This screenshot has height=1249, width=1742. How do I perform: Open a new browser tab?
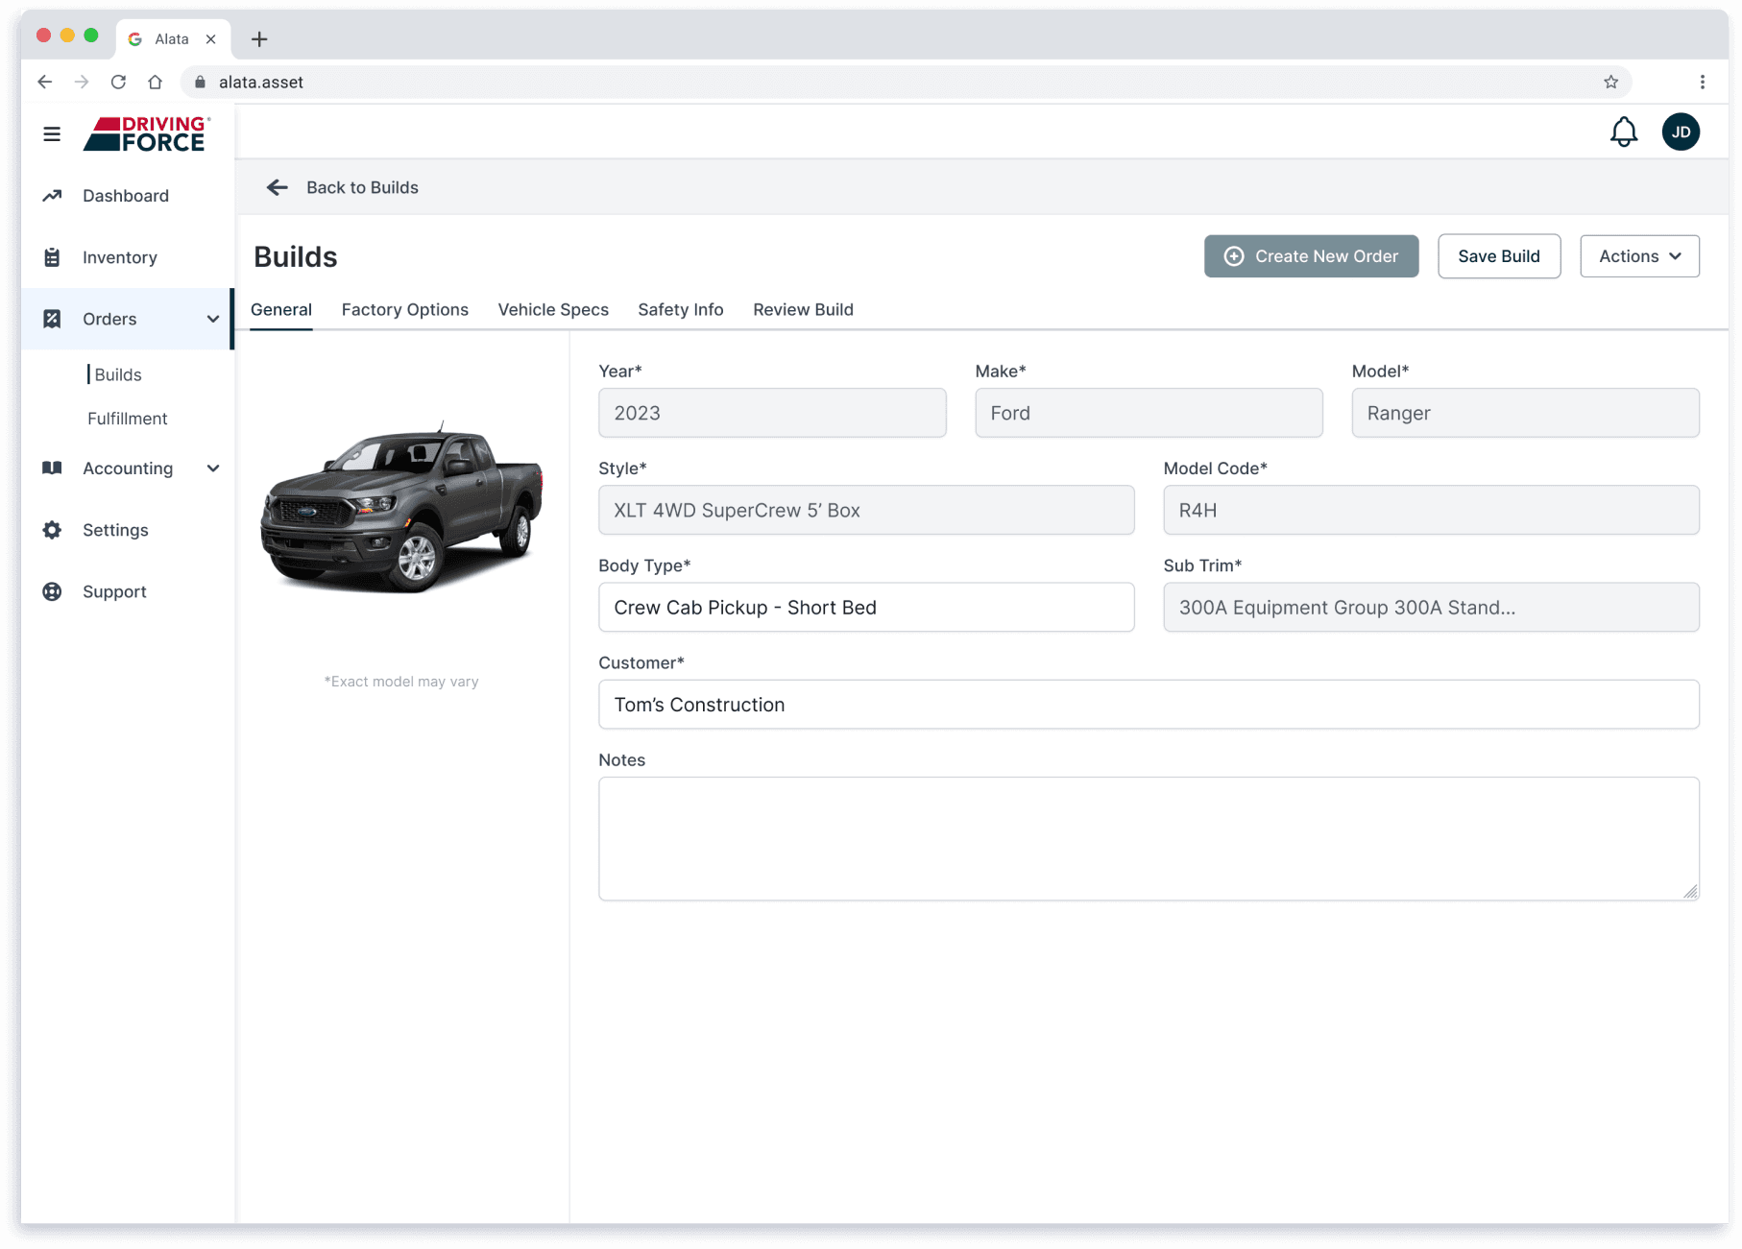259,39
